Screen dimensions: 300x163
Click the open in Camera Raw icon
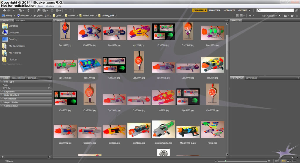[x=52, y=10]
